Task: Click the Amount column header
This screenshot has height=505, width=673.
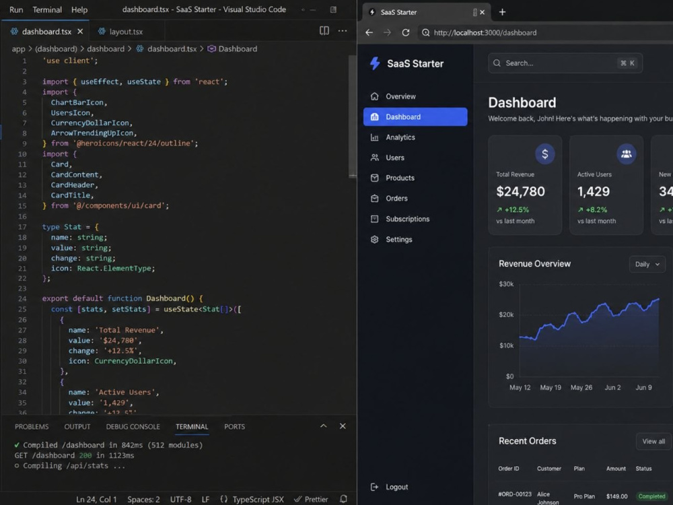Action: pyautogui.click(x=616, y=469)
